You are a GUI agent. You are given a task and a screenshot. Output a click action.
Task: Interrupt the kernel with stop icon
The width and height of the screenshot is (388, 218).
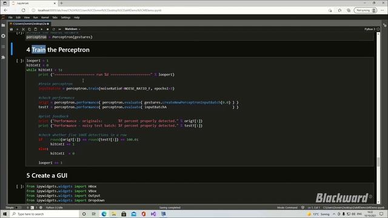pos(47,29)
